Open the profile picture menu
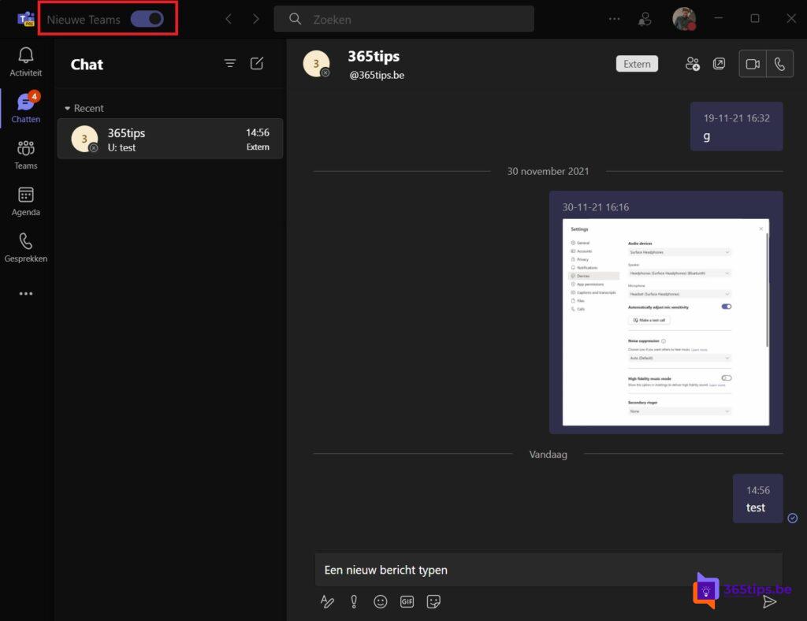 tap(685, 19)
